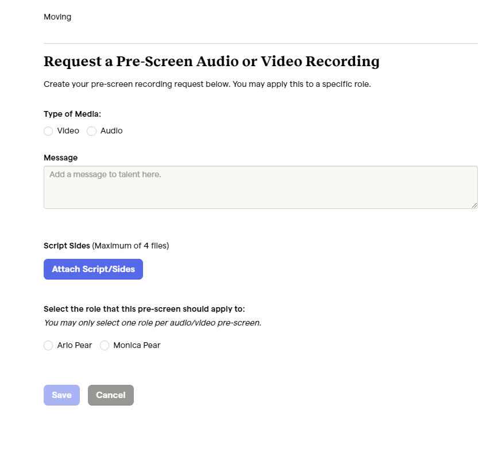Click the Message text area

[x=260, y=187]
